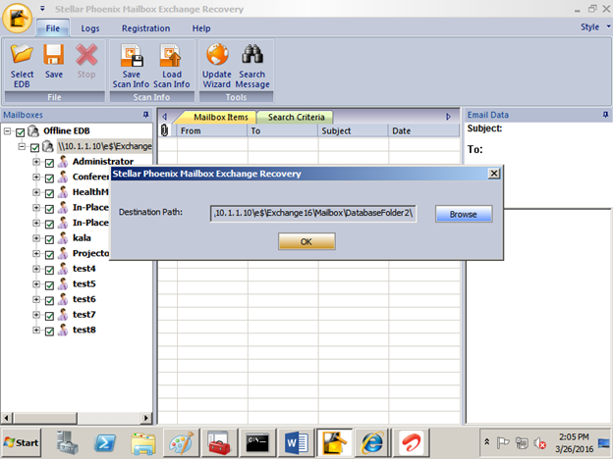Screen dimensions: 613x459
Task: Click the kala mailbox user icon
Action: (63, 238)
